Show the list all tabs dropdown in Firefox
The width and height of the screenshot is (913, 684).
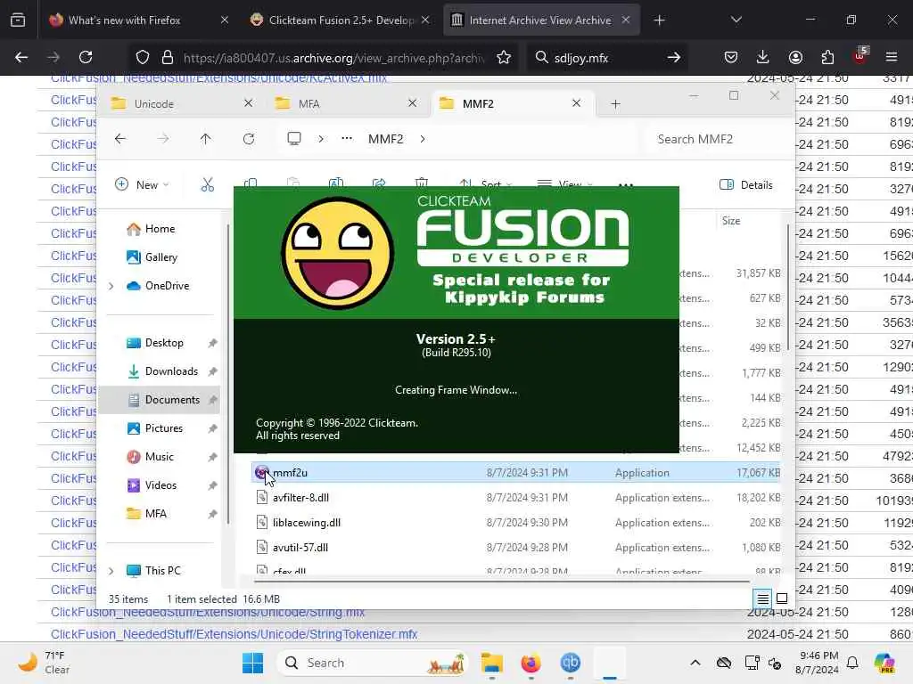[736, 20]
